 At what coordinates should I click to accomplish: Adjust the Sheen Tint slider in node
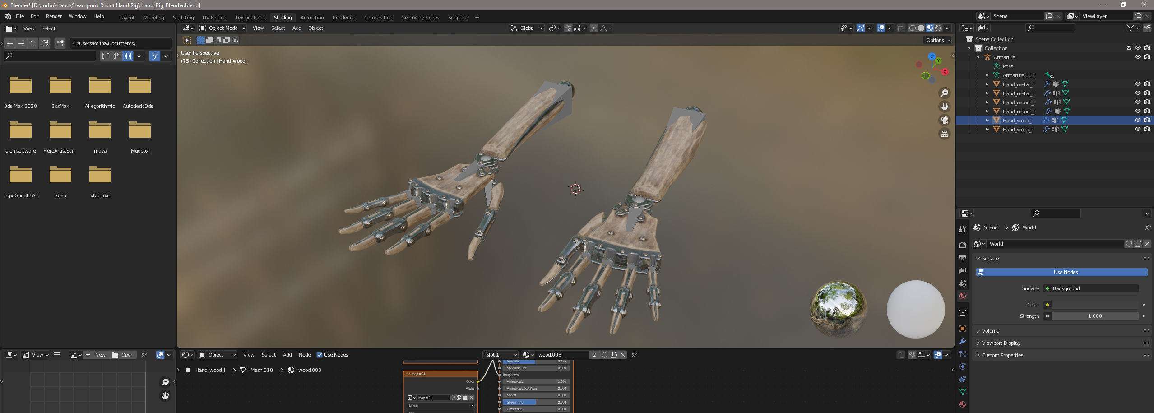coord(536,402)
